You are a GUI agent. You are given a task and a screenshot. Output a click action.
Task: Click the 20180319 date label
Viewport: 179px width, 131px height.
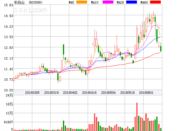coord(51,93)
